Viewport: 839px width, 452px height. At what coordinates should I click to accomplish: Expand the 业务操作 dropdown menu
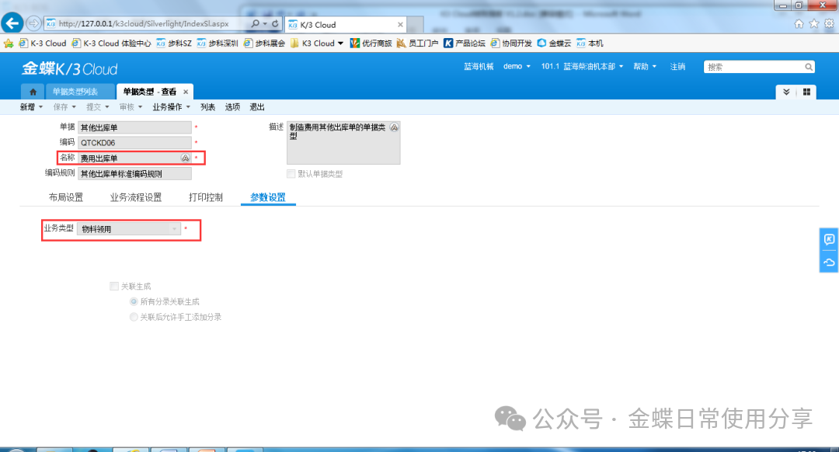pyautogui.click(x=172, y=107)
